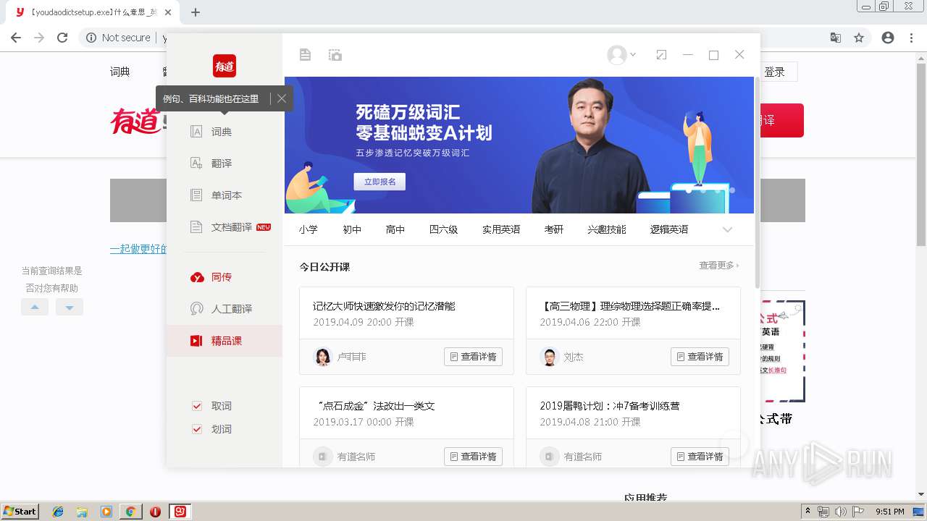
Task: Click the last banner carousel dot
Action: pos(732,190)
